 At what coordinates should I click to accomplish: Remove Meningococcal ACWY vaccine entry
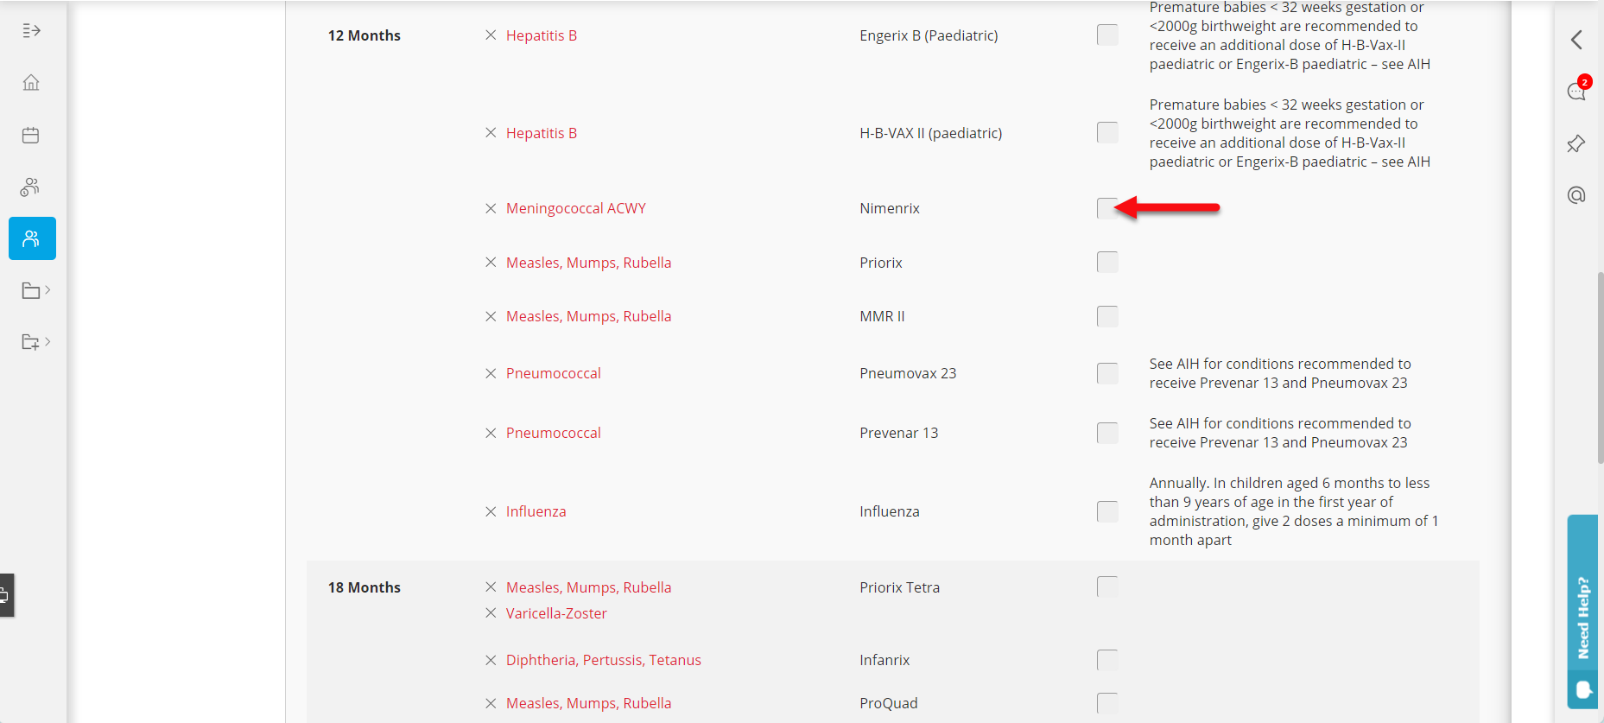coord(491,208)
